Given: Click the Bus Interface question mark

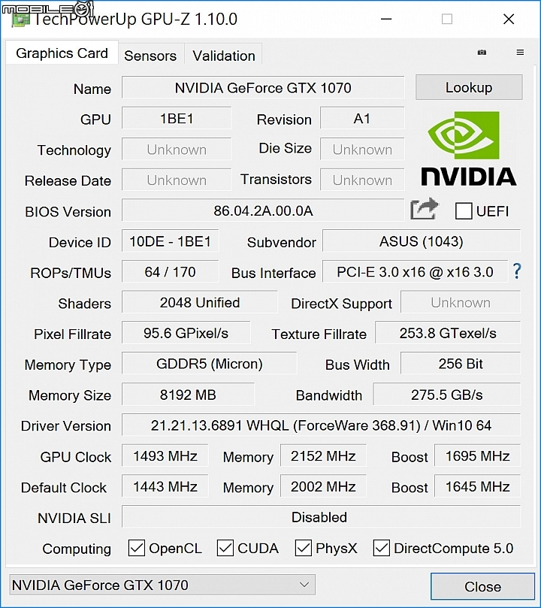Looking at the screenshot, I should tap(517, 271).
